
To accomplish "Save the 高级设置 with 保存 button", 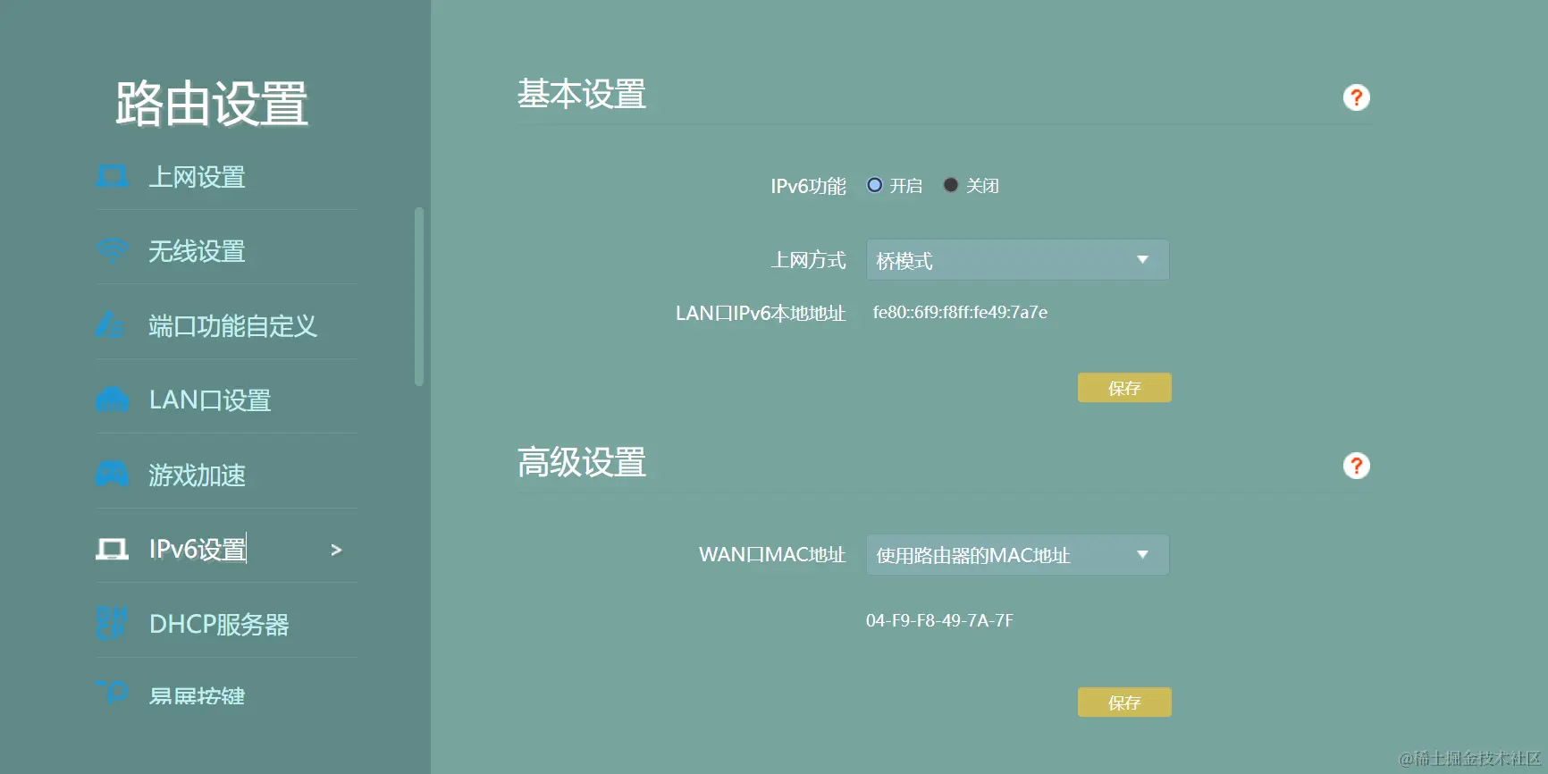I will point(1124,702).
